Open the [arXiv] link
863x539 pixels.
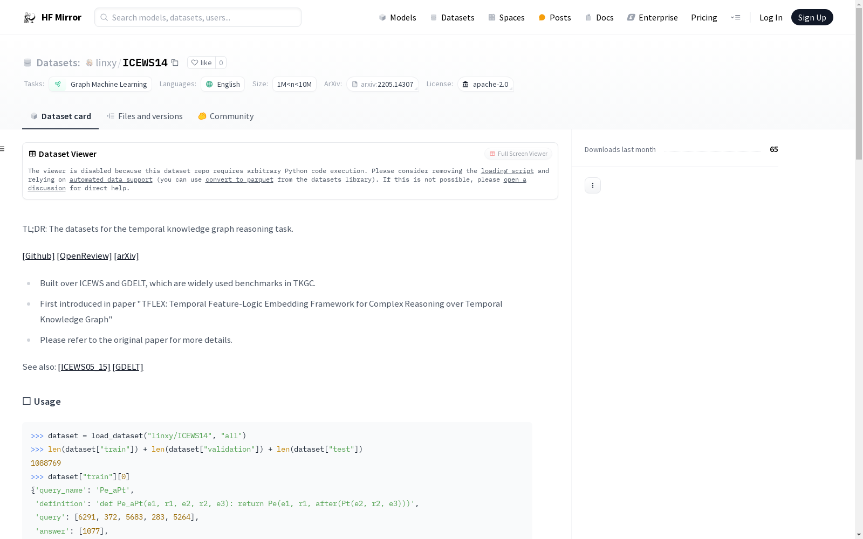(126, 255)
